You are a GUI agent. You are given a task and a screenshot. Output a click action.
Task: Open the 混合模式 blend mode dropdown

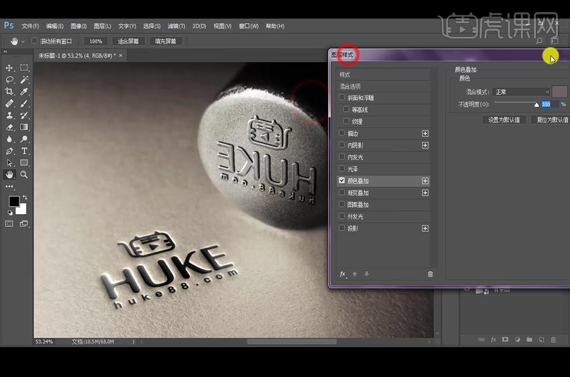(x=521, y=92)
